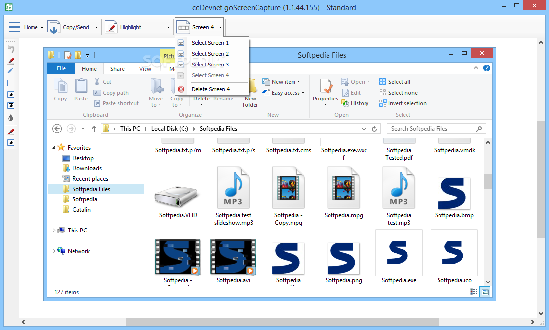
Task: Switch to the View ribbon tab
Action: tap(145, 69)
